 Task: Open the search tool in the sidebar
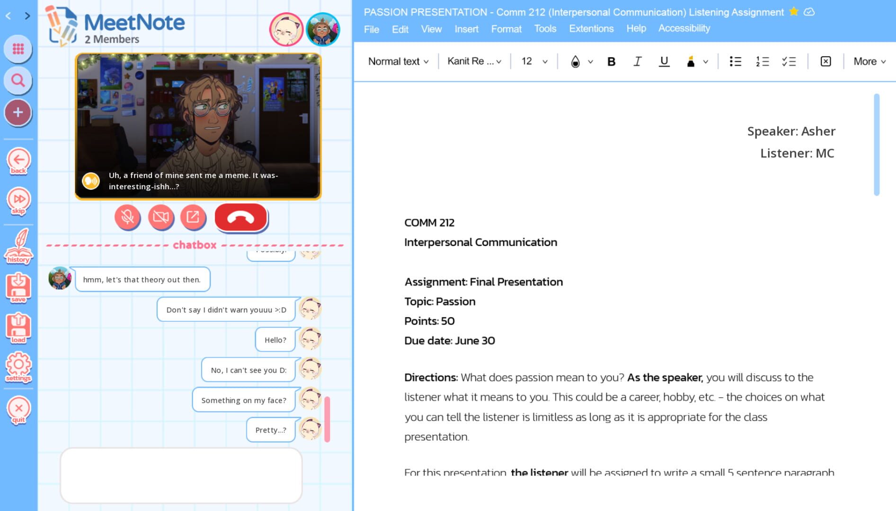tap(18, 80)
